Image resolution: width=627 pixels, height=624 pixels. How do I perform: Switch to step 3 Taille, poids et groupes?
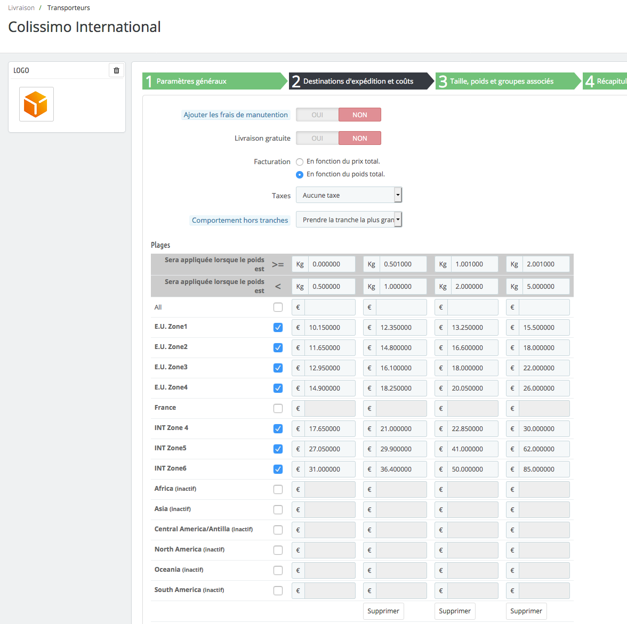click(508, 81)
